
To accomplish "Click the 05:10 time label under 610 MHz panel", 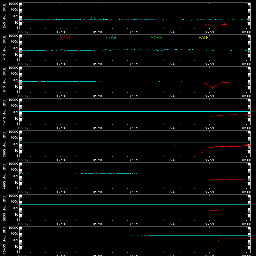I will (x=60, y=96).
